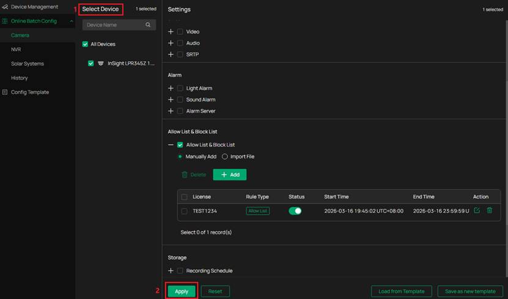Expand the Video settings section
The width and height of the screenshot is (508, 299).
pyautogui.click(x=171, y=32)
